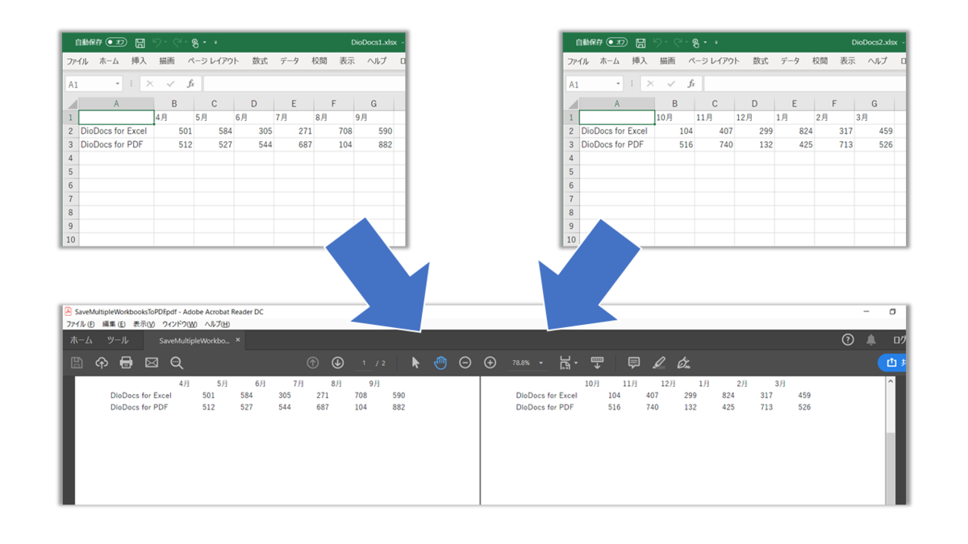The height and width of the screenshot is (544, 968).
Task: Click undo icon in DioDocs2.xlsx window
Action: point(658,42)
